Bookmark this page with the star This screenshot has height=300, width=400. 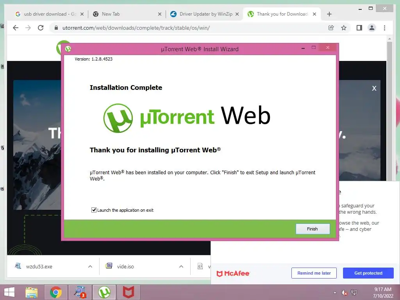click(344, 28)
